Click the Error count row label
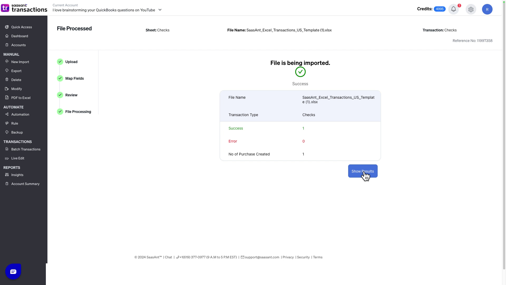Image resolution: width=506 pixels, height=285 pixels. [x=233, y=141]
